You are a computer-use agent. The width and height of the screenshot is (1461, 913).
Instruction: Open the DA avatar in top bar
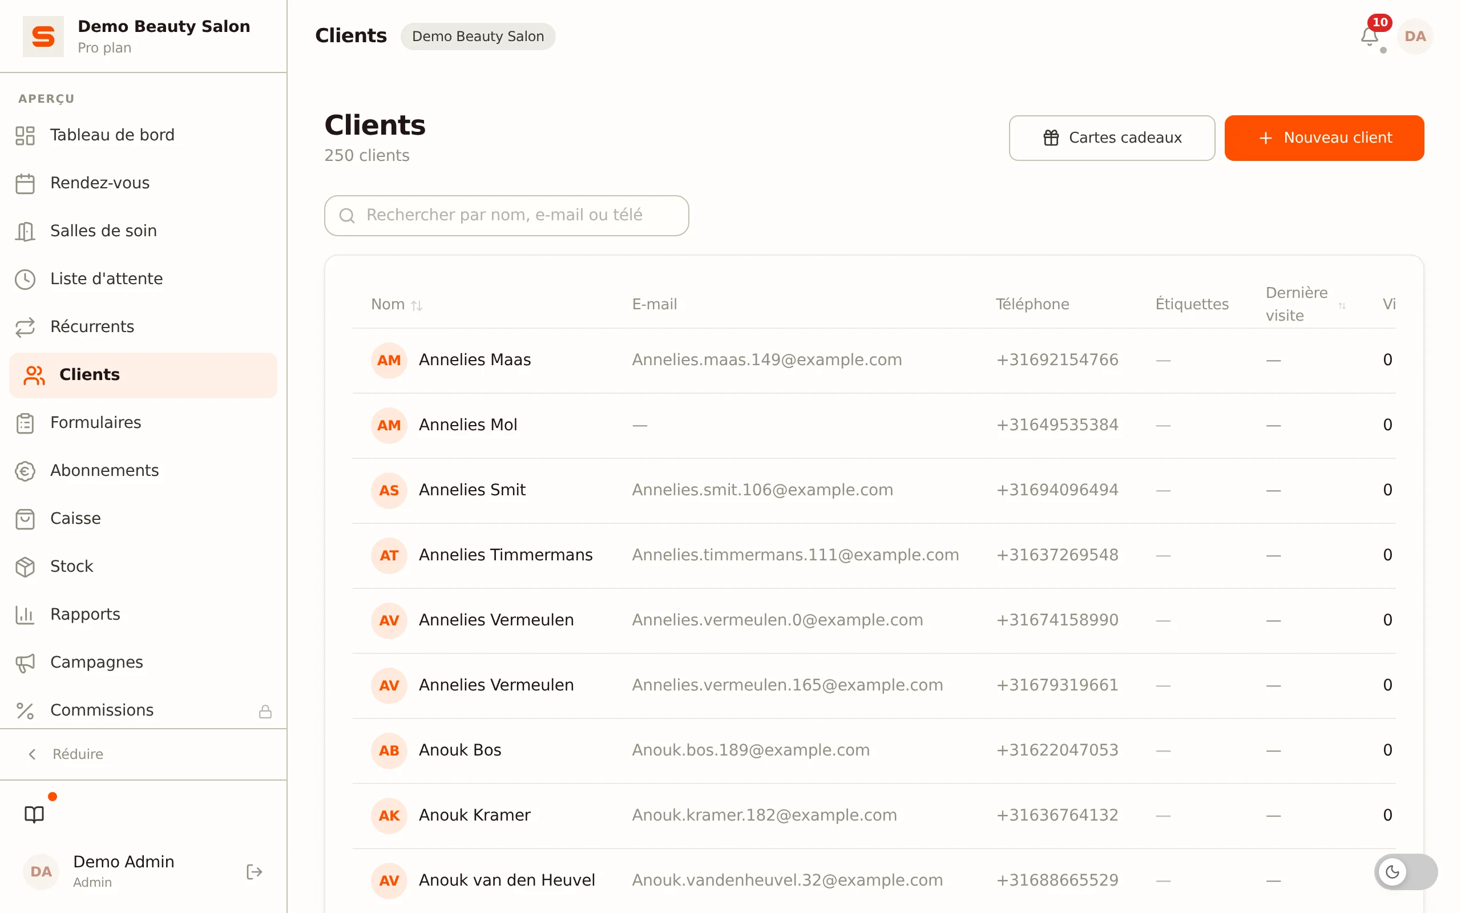(1415, 36)
